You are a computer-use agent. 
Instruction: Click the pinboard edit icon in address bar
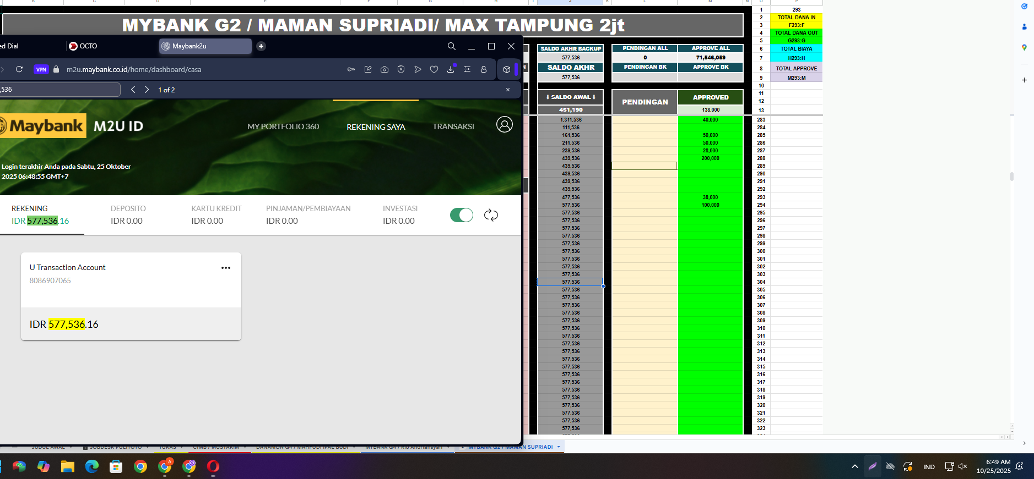pyautogui.click(x=368, y=69)
